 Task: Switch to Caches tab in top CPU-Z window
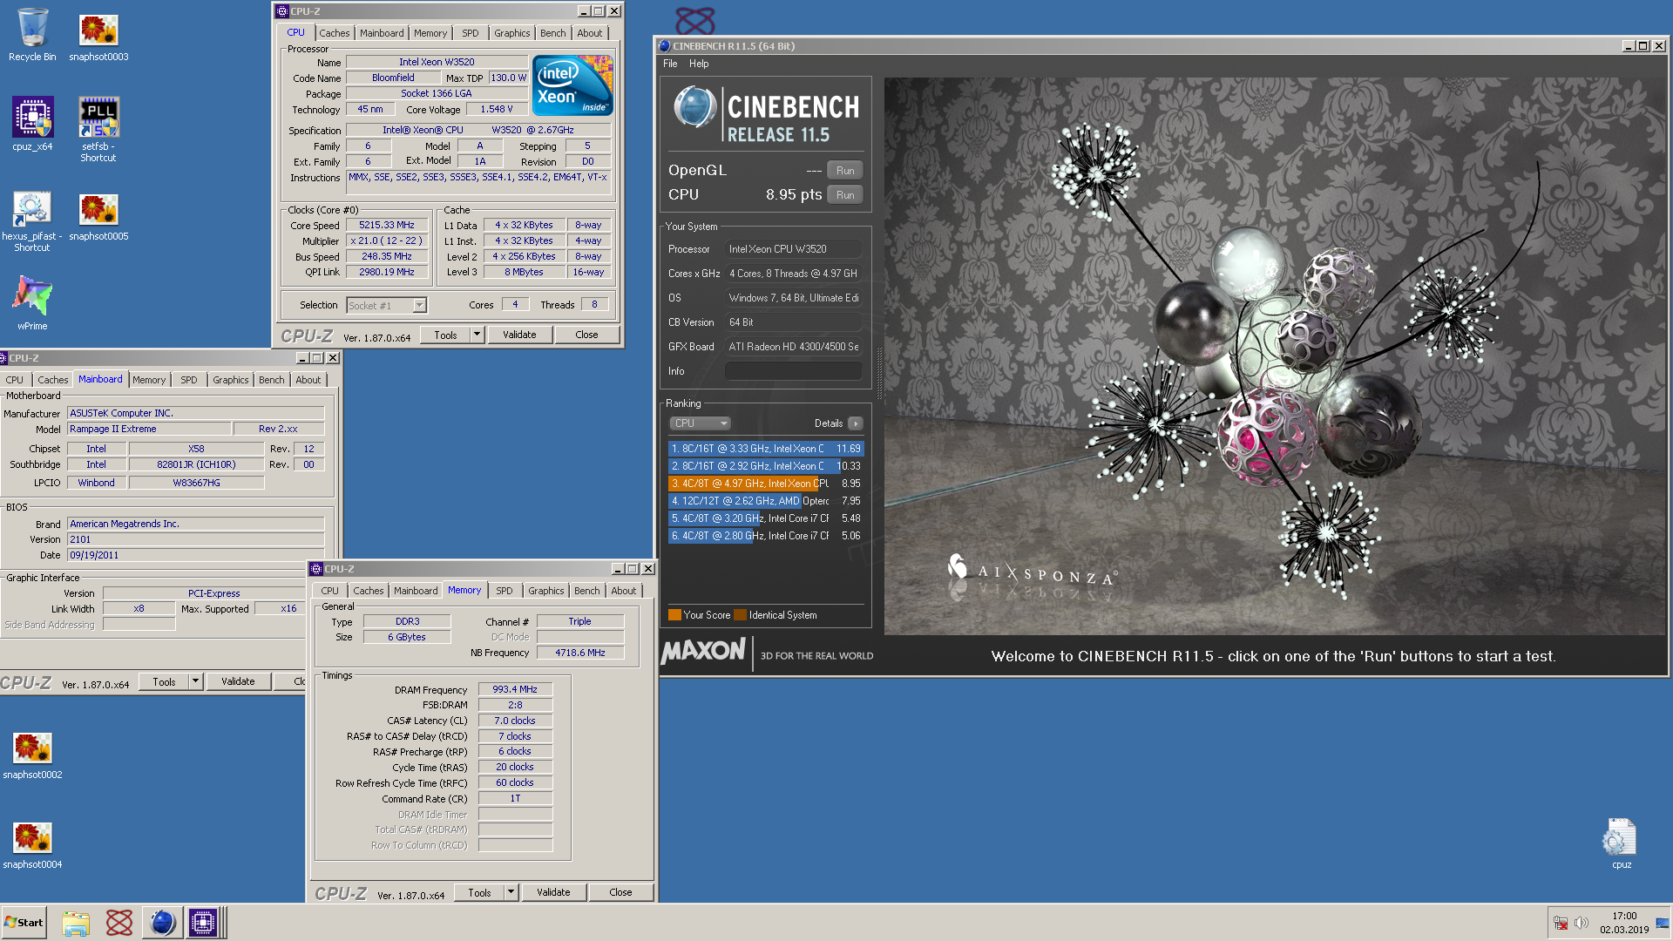334,33
